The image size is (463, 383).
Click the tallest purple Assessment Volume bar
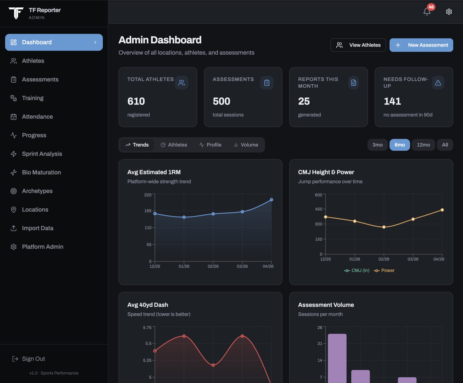(337, 358)
